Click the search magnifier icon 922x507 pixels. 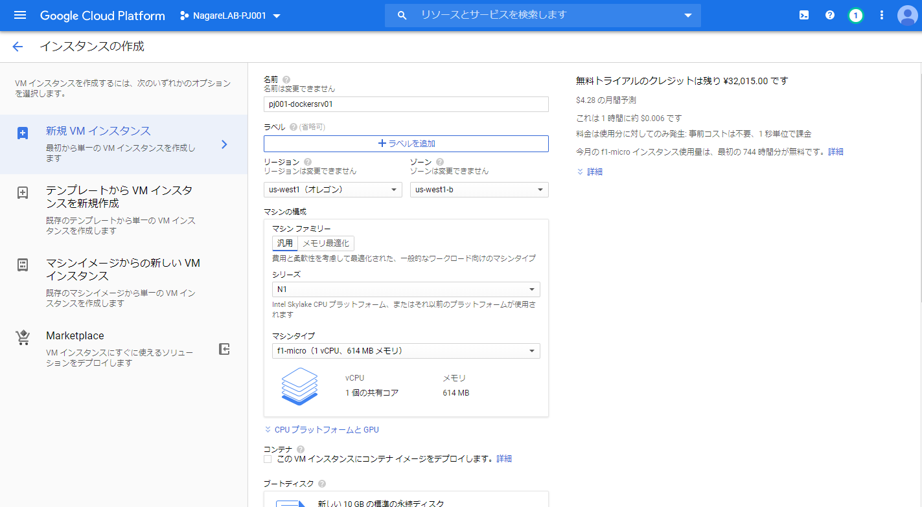pos(402,15)
